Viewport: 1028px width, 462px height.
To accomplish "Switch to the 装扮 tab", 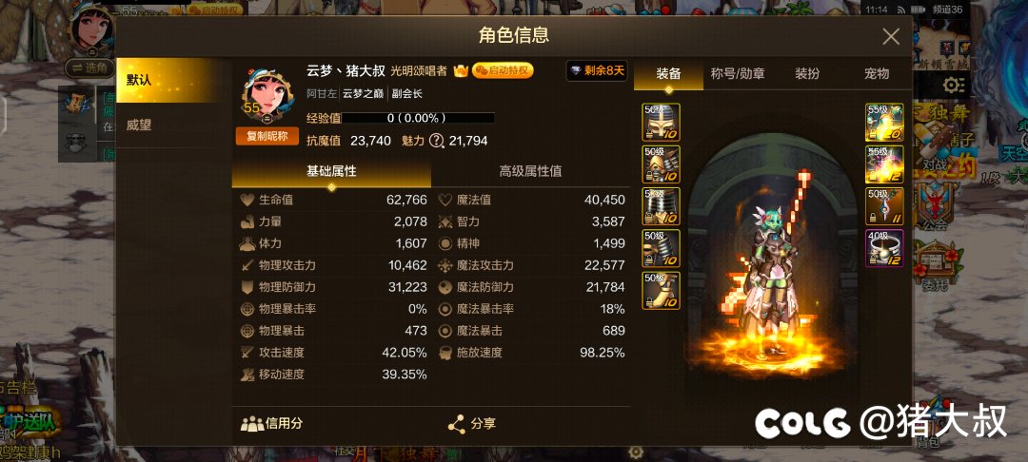I will click(807, 73).
